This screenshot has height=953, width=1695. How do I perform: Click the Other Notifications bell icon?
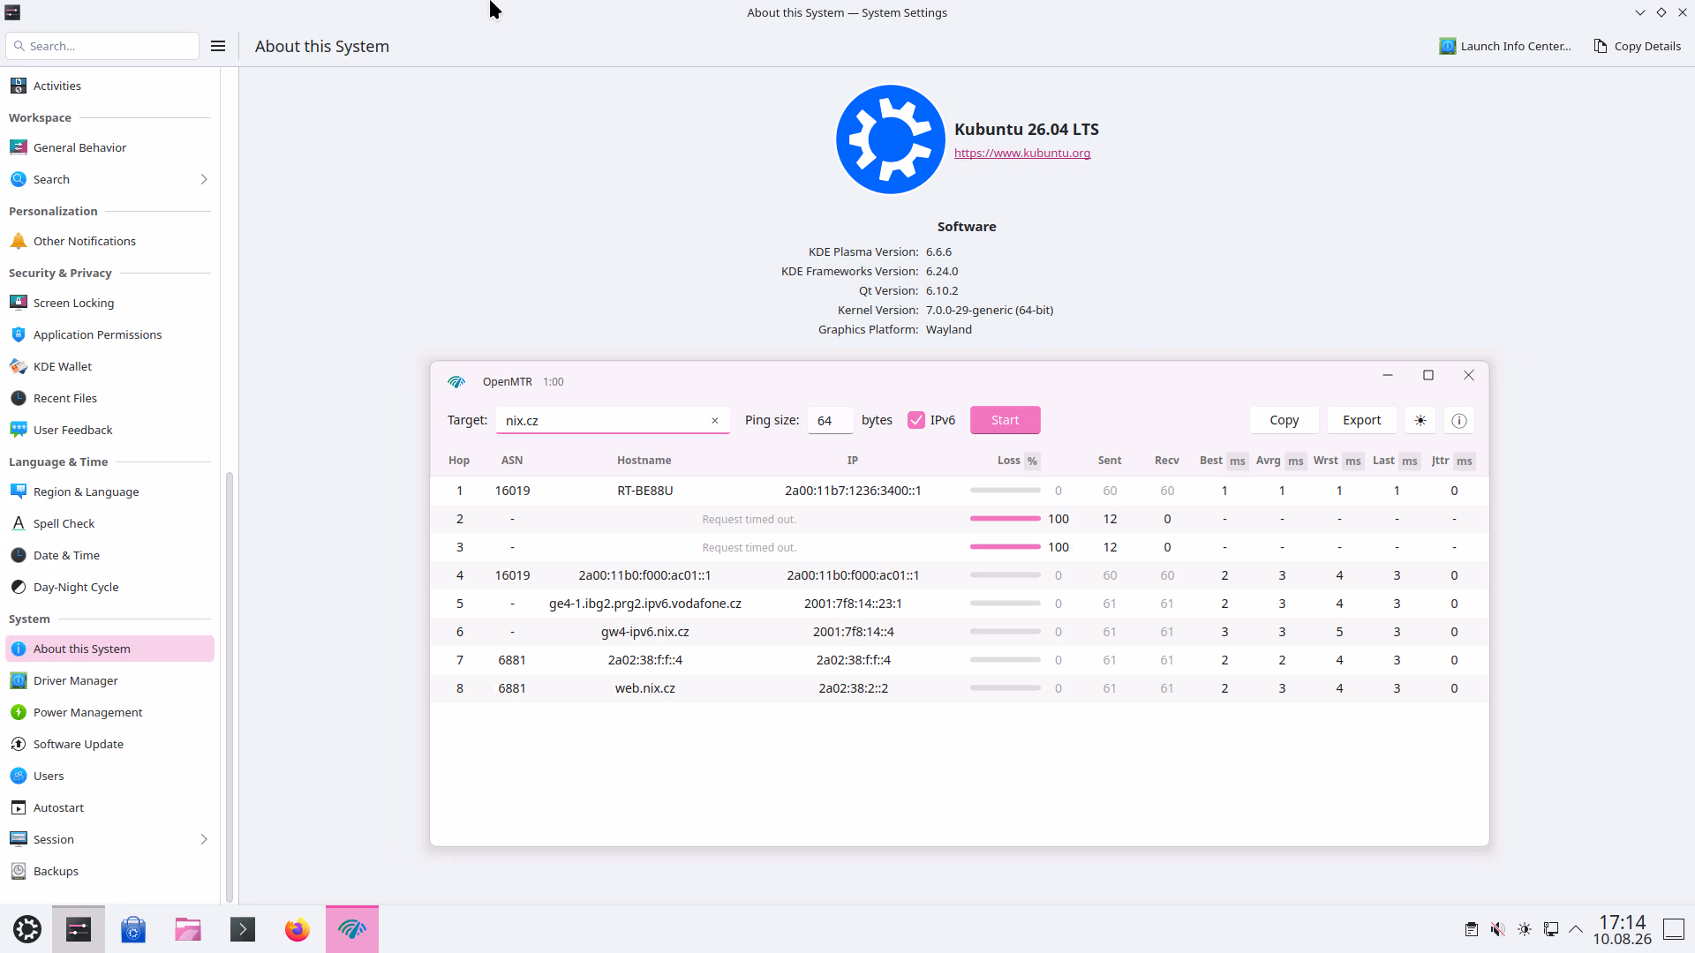coord(19,241)
